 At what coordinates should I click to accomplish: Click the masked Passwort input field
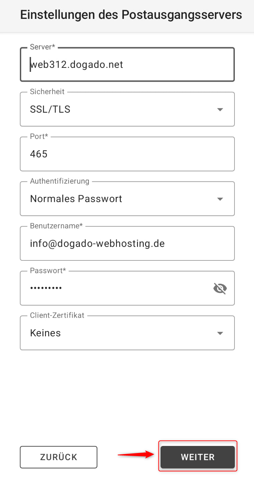(x=114, y=288)
